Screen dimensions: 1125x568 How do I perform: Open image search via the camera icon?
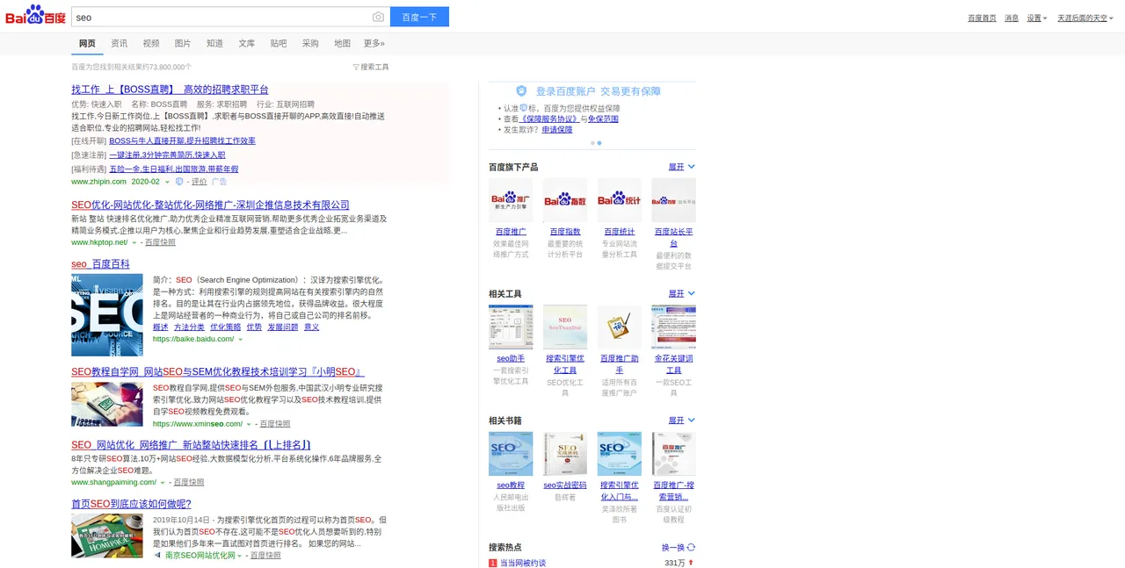pos(378,17)
